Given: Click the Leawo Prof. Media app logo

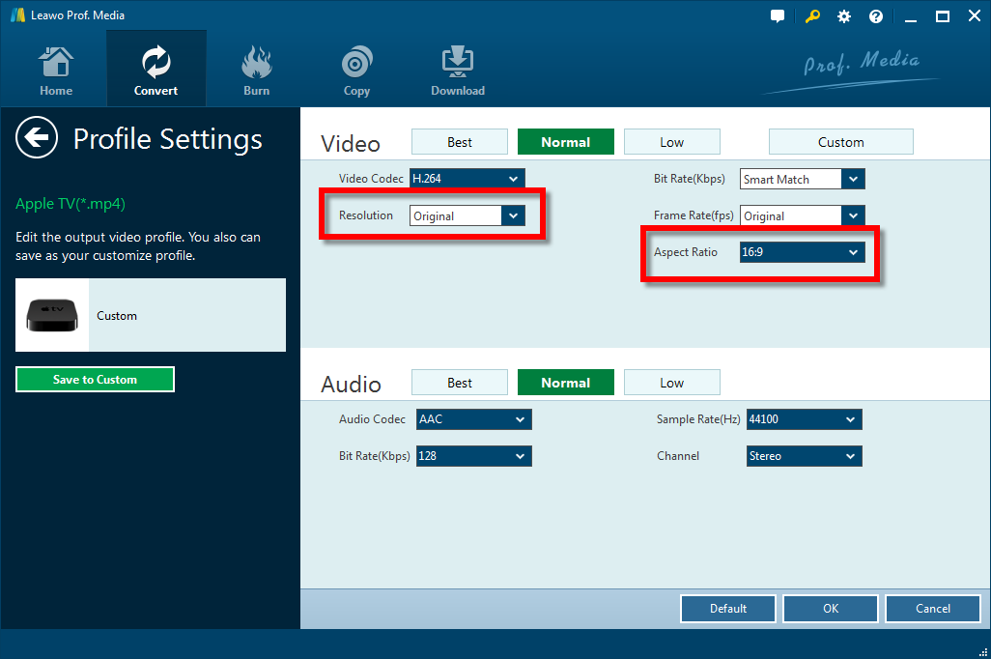Looking at the screenshot, I should click(17, 15).
